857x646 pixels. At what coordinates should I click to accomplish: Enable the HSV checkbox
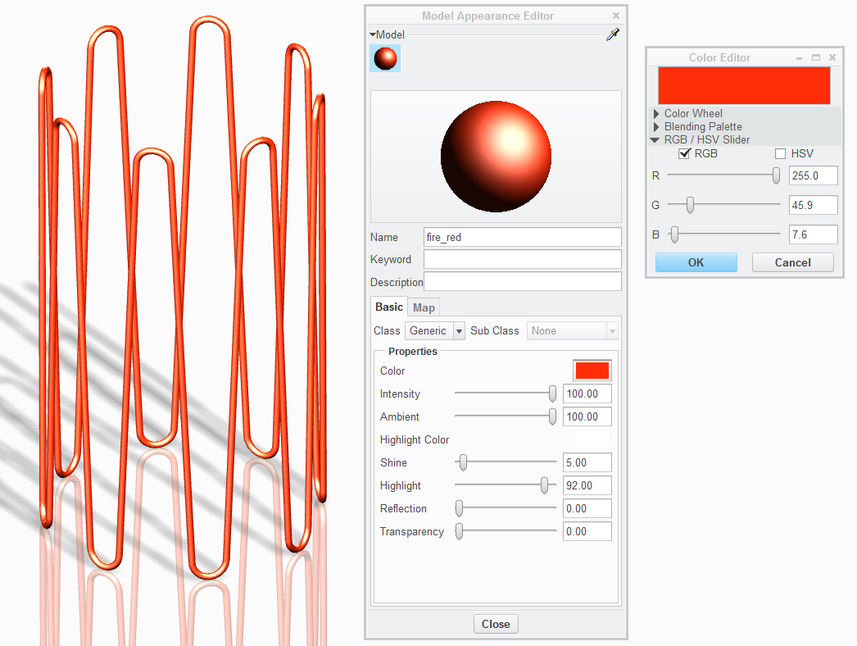[781, 153]
